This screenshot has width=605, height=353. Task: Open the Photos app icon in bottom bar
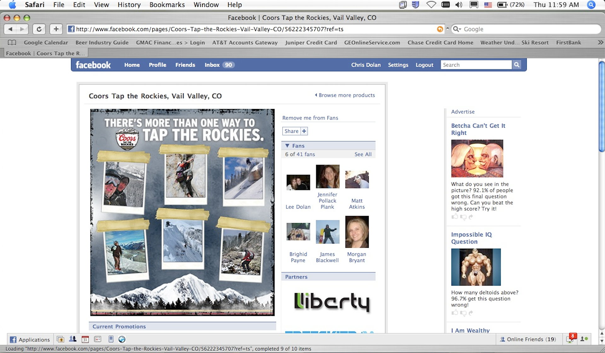pyautogui.click(x=60, y=339)
